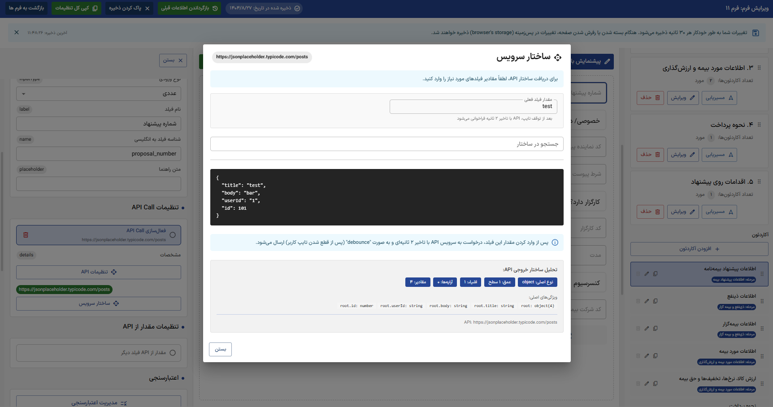Click the edit pencil on ارزش کالا، نرخ‌ها item
Screen dimensions: 773x407
coord(647,383)
